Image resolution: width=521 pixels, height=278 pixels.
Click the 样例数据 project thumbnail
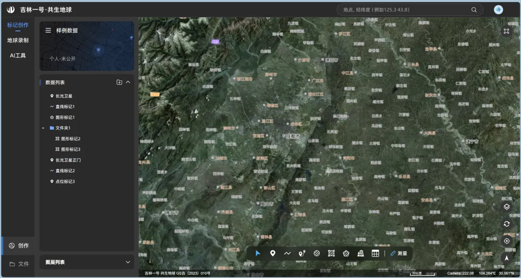tap(87, 46)
